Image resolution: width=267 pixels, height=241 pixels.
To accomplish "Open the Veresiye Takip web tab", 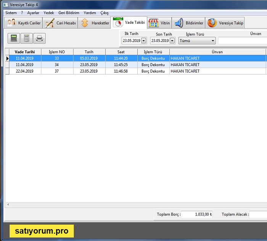I will [225, 23].
